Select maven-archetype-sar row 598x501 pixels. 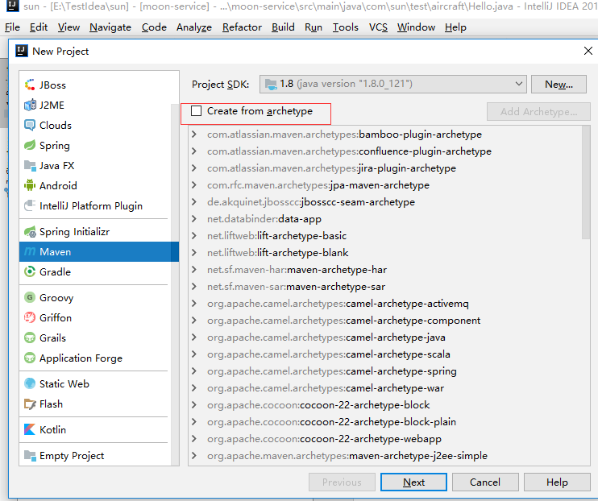tap(385, 287)
